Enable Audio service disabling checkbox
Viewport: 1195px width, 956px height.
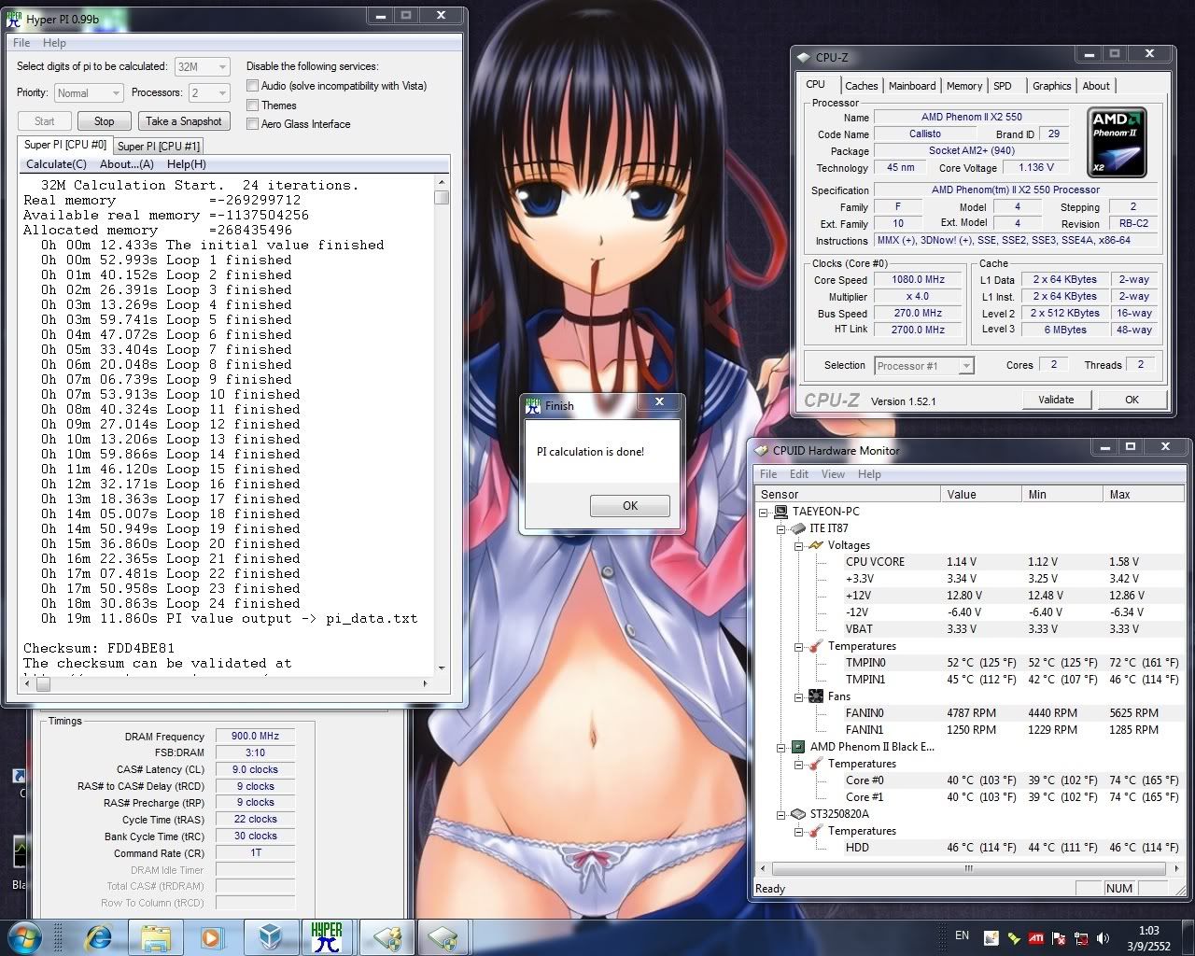point(252,86)
